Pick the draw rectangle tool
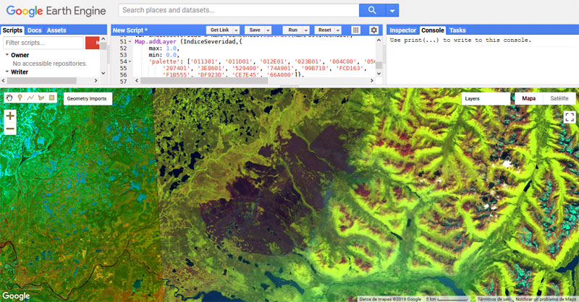Screen dimensions: 579x302 [x=51, y=98]
